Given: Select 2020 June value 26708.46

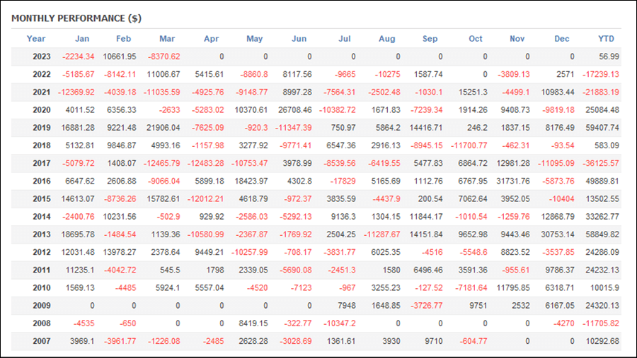Looking at the screenshot, I should pos(295,110).
